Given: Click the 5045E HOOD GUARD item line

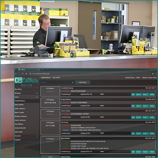Looking at the screenshot, I should point(78,91).
